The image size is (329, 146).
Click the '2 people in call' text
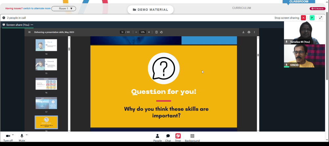tap(16, 18)
